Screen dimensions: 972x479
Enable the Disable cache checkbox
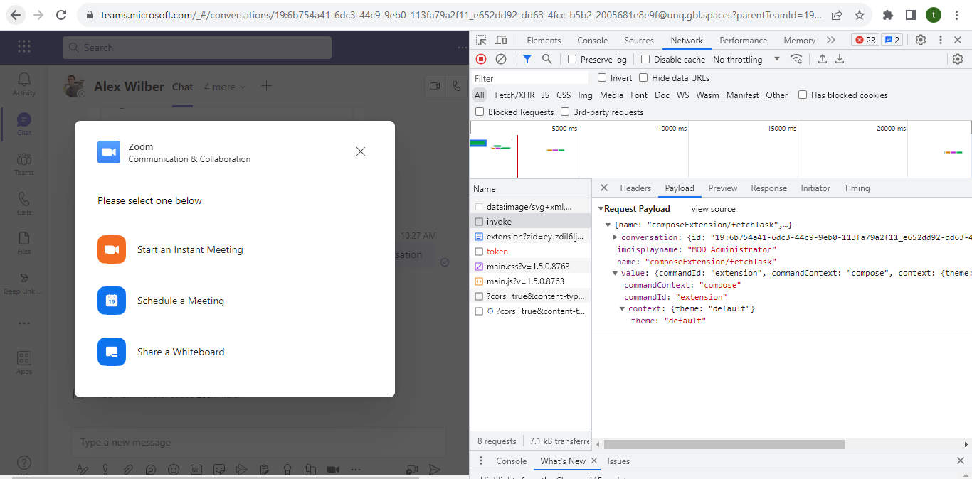pos(646,59)
